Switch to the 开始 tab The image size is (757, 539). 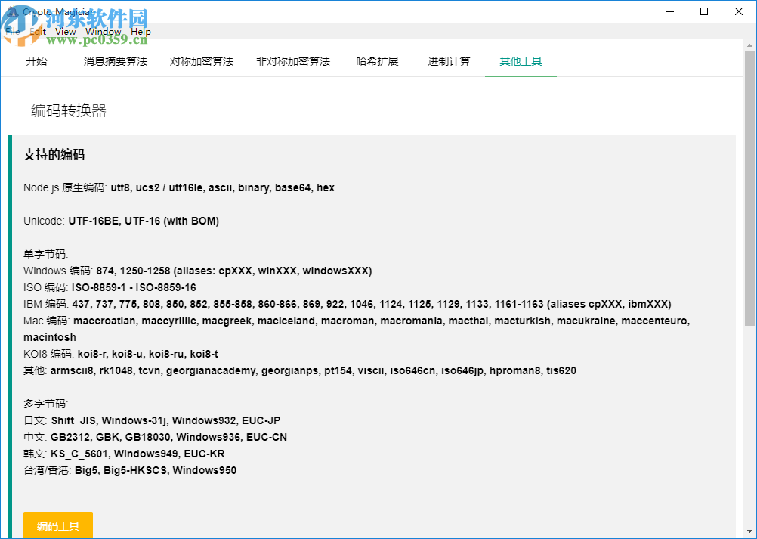click(36, 62)
